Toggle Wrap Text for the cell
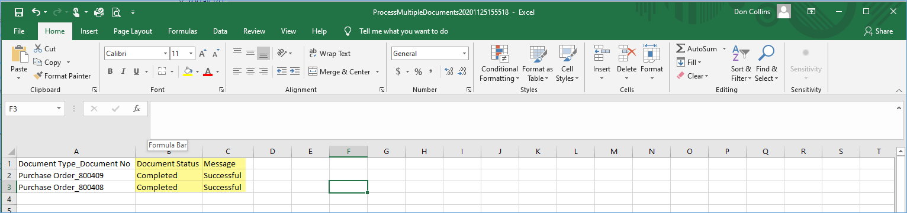 pyautogui.click(x=330, y=54)
